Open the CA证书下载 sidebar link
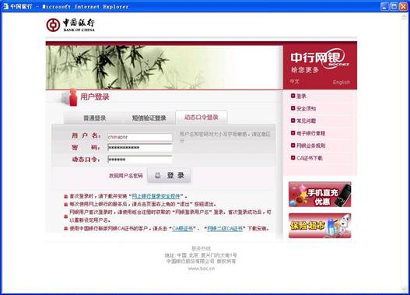Viewport: 410px width, 295px height. pos(310,158)
